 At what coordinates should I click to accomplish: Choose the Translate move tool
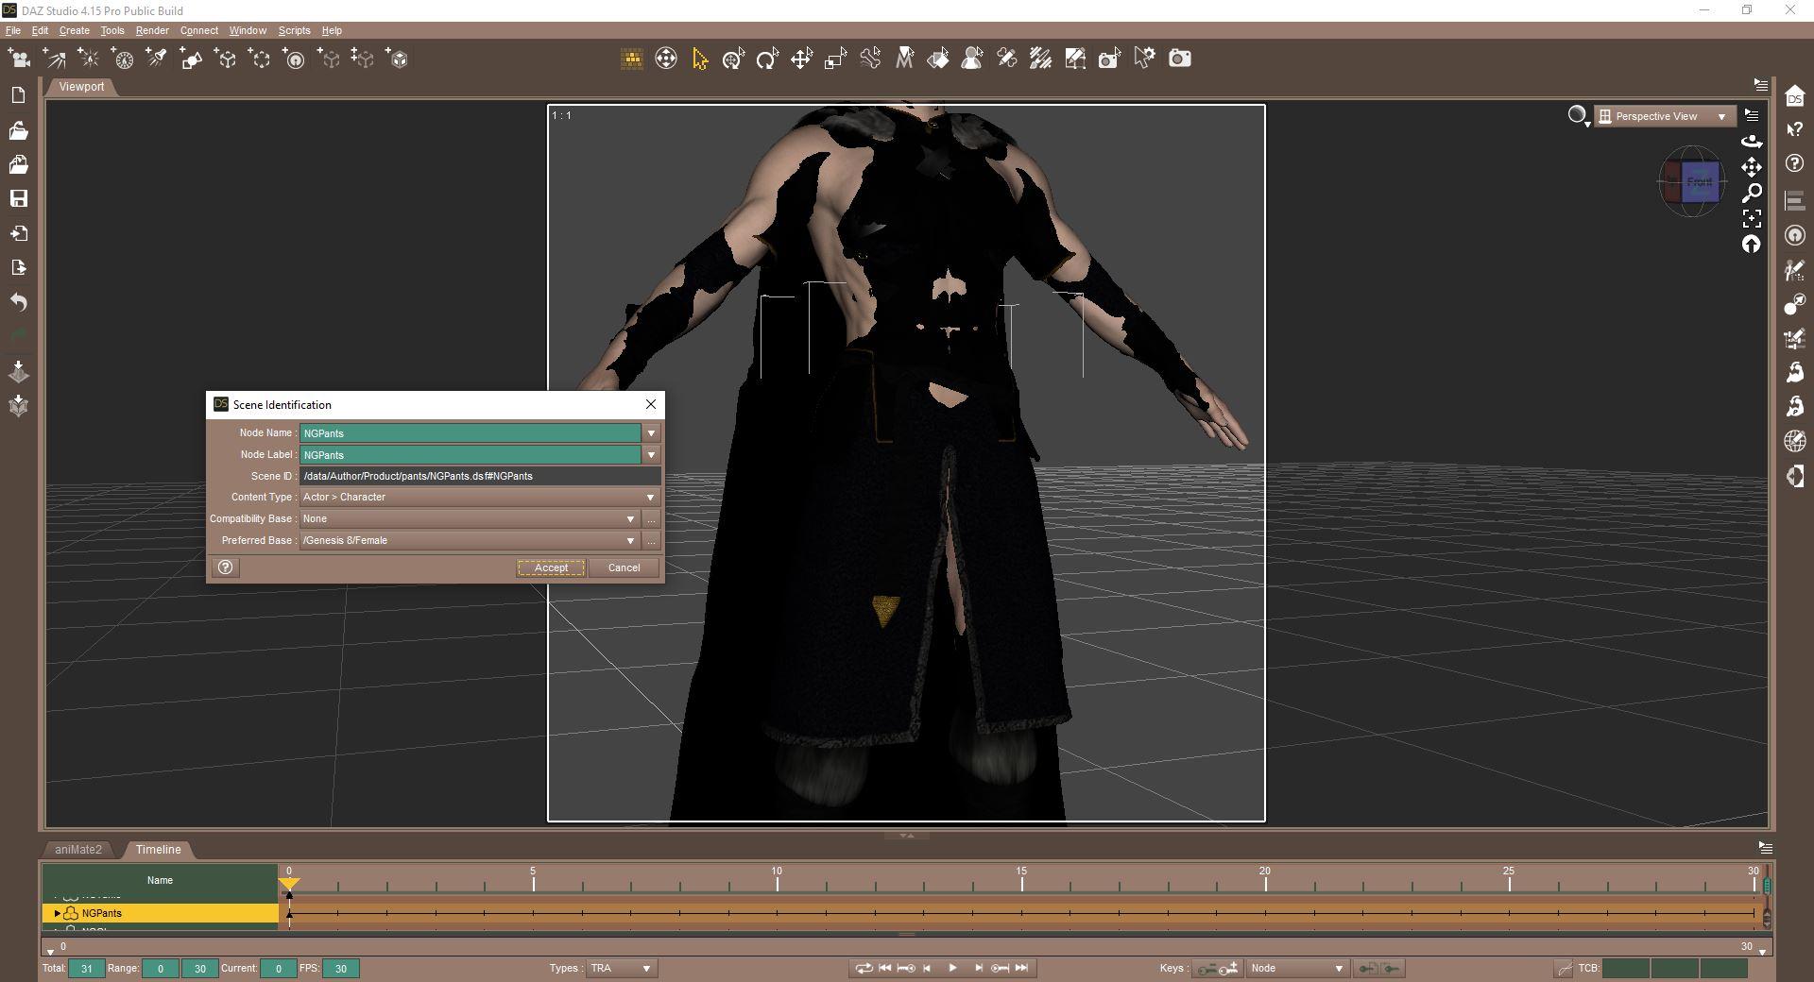coord(801,59)
